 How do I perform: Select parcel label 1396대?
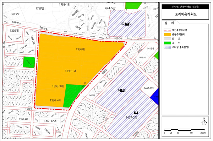[x=80, y=49]
